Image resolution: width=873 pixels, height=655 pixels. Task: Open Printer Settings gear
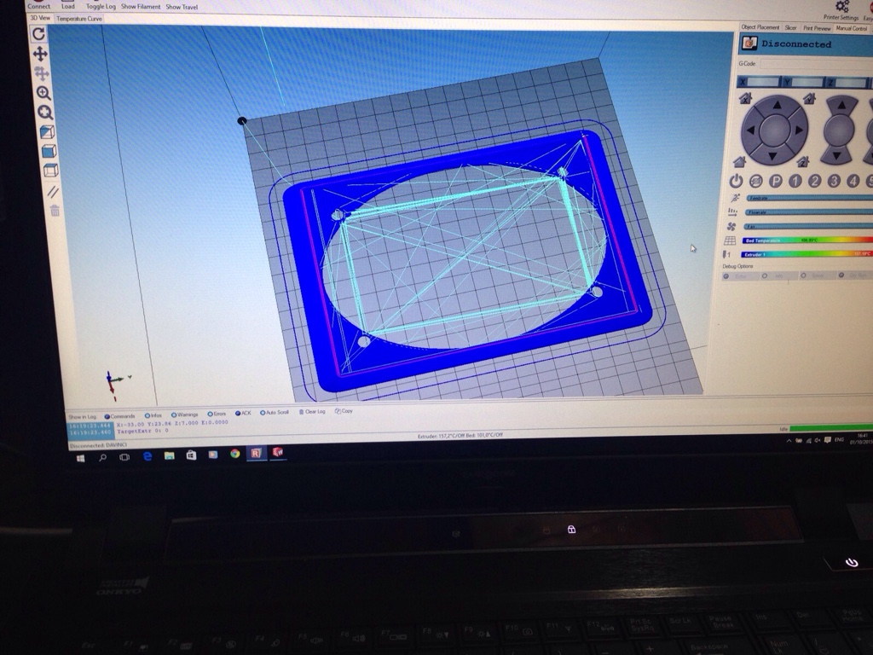point(841,10)
